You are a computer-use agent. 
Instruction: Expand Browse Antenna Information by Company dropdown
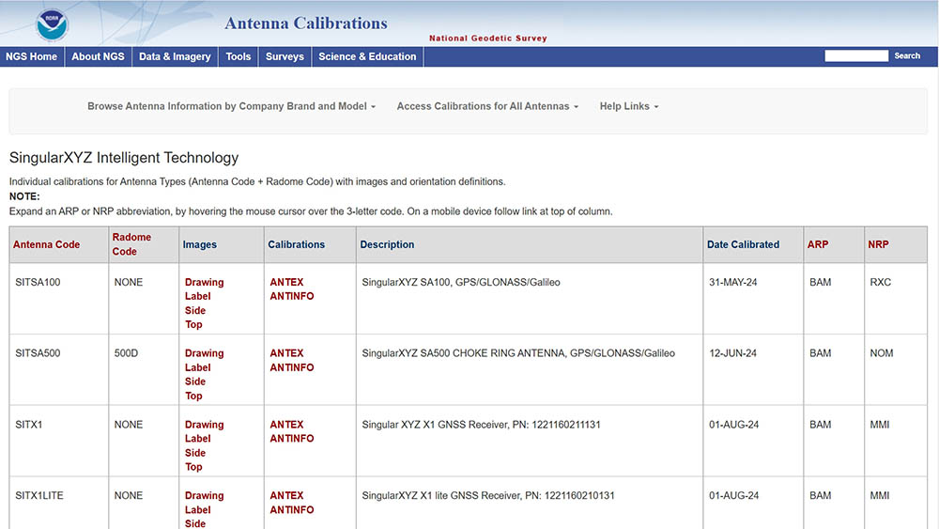[231, 106]
